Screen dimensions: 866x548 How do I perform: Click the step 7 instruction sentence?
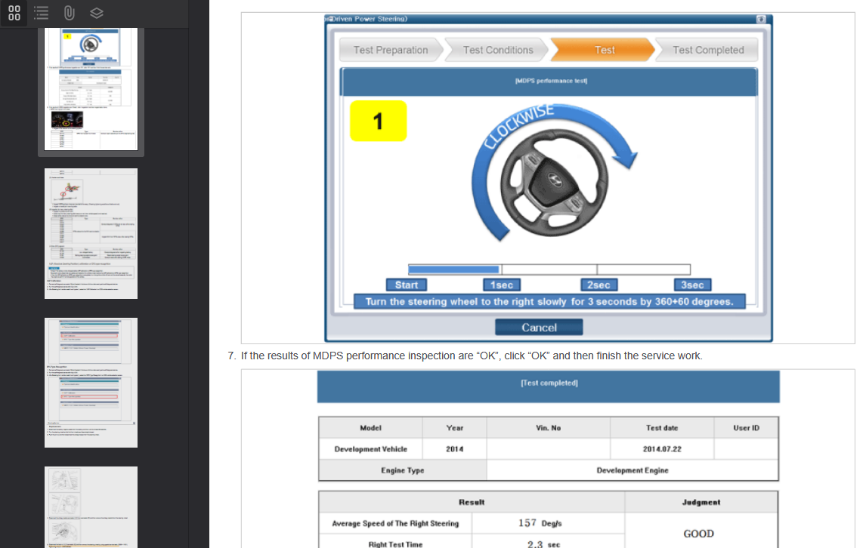click(471, 356)
